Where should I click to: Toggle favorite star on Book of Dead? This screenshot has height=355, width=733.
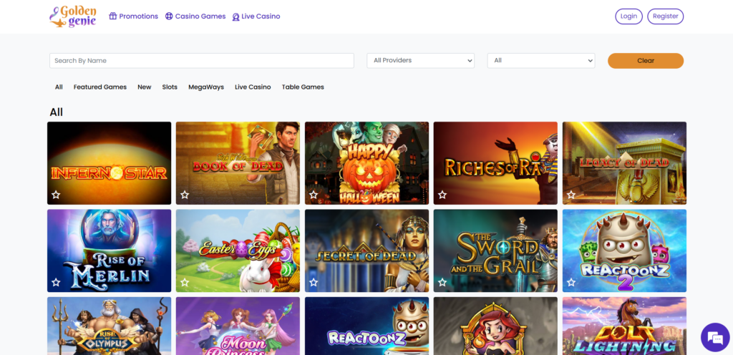185,195
